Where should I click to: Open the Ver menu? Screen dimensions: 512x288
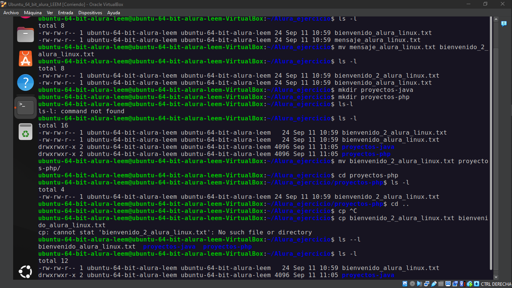point(50,13)
